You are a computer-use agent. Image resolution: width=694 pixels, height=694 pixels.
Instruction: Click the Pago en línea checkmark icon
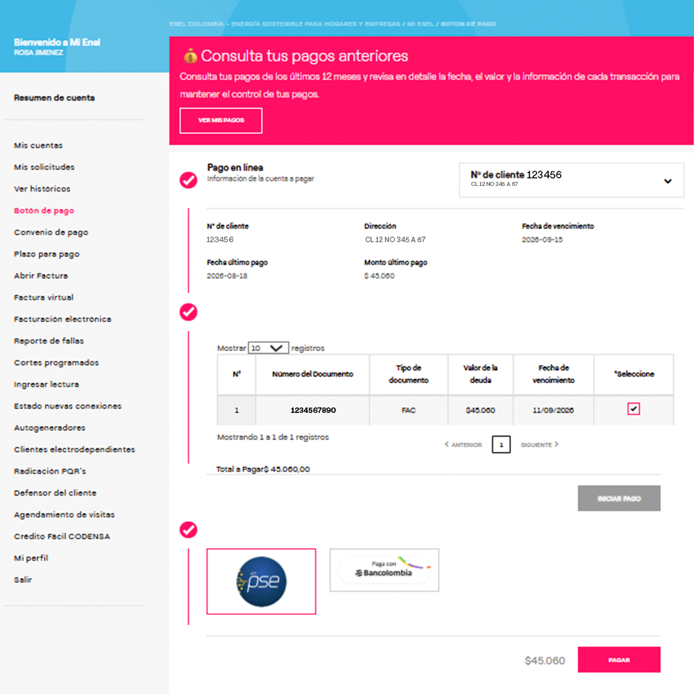(189, 180)
